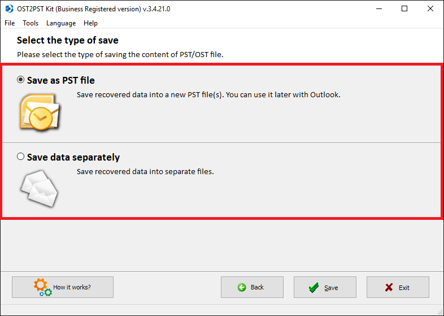Maximize the OST2PST Kit window

point(404,9)
